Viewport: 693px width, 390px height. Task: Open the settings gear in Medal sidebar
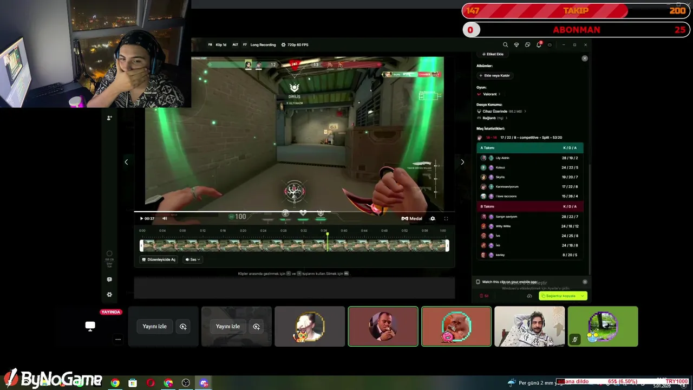point(109,295)
